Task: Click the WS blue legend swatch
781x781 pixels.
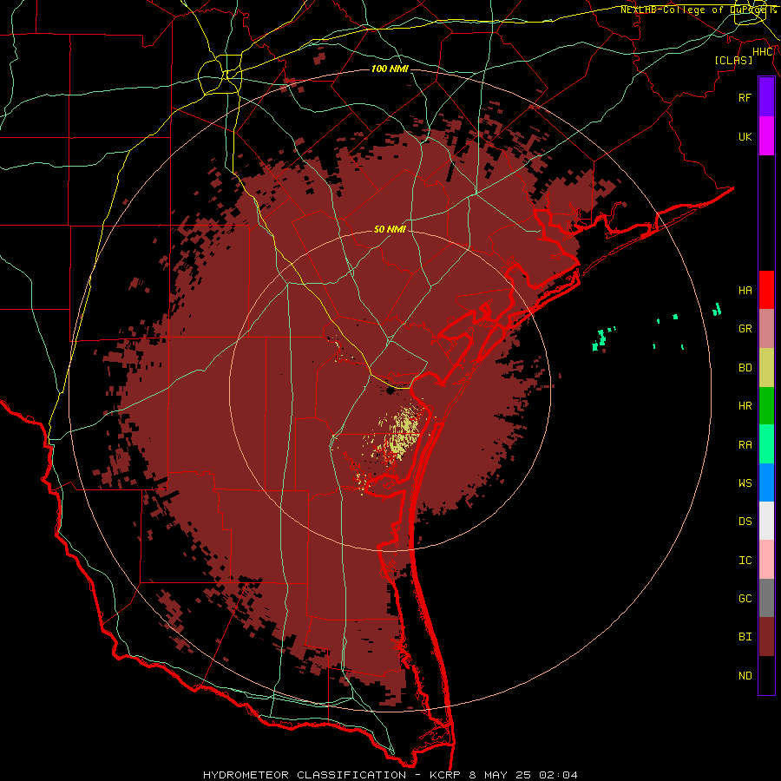Action: click(766, 482)
